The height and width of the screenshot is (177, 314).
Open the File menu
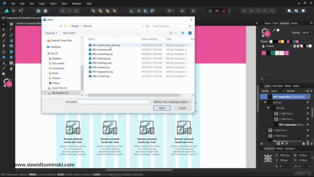pyautogui.click(x=13, y=3)
